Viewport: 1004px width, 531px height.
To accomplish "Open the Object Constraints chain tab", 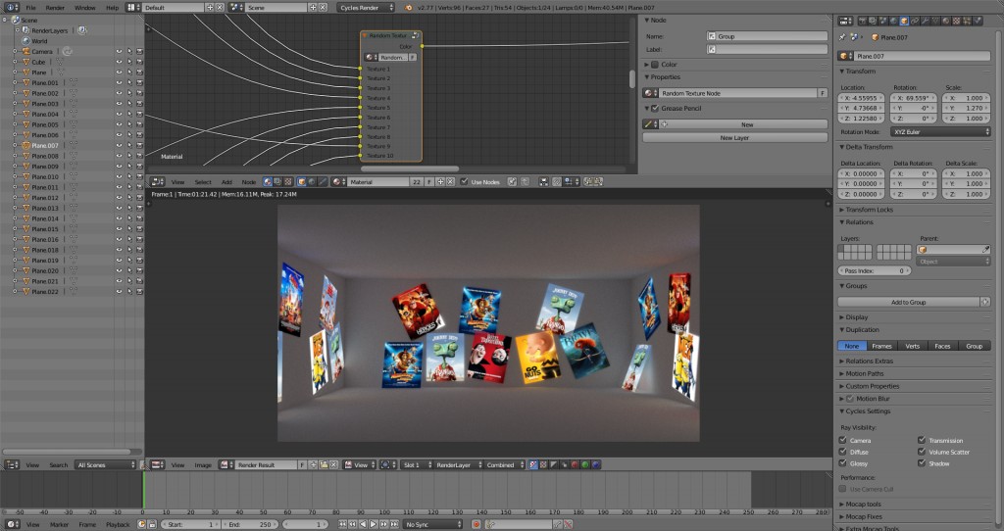I will [915, 22].
